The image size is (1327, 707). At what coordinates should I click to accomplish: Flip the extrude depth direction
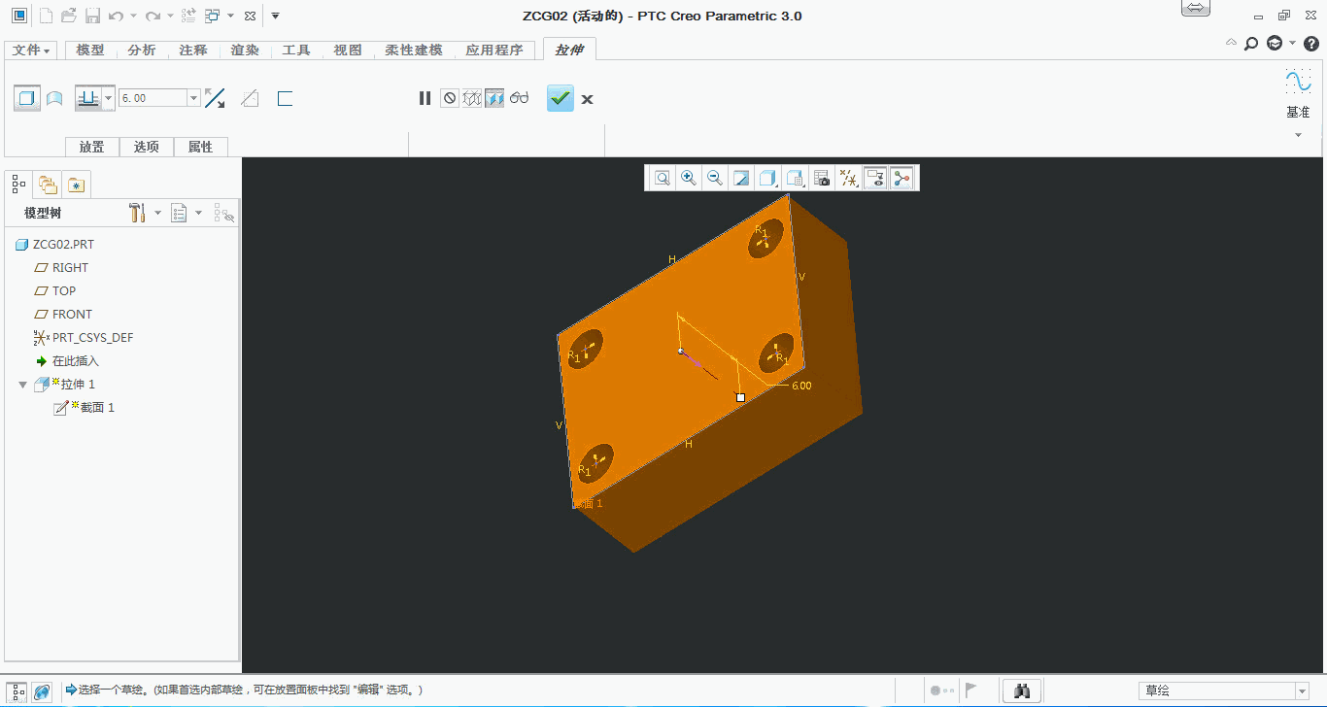(216, 98)
